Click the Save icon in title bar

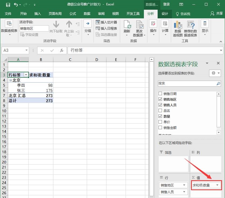(x=8, y=5)
